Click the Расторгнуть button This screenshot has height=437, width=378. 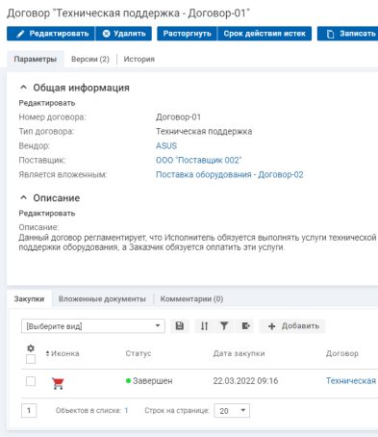188,34
